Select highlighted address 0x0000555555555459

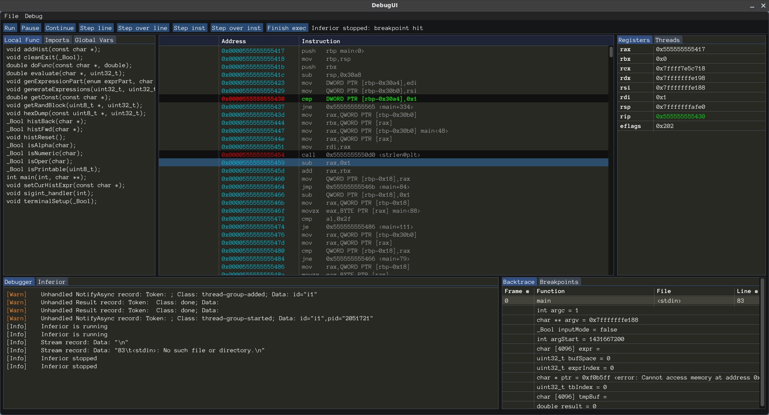tap(253, 163)
